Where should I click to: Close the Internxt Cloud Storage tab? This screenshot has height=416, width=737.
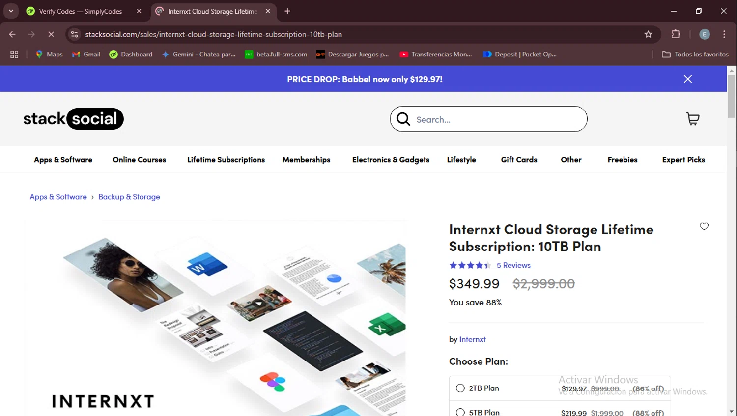pyautogui.click(x=268, y=11)
